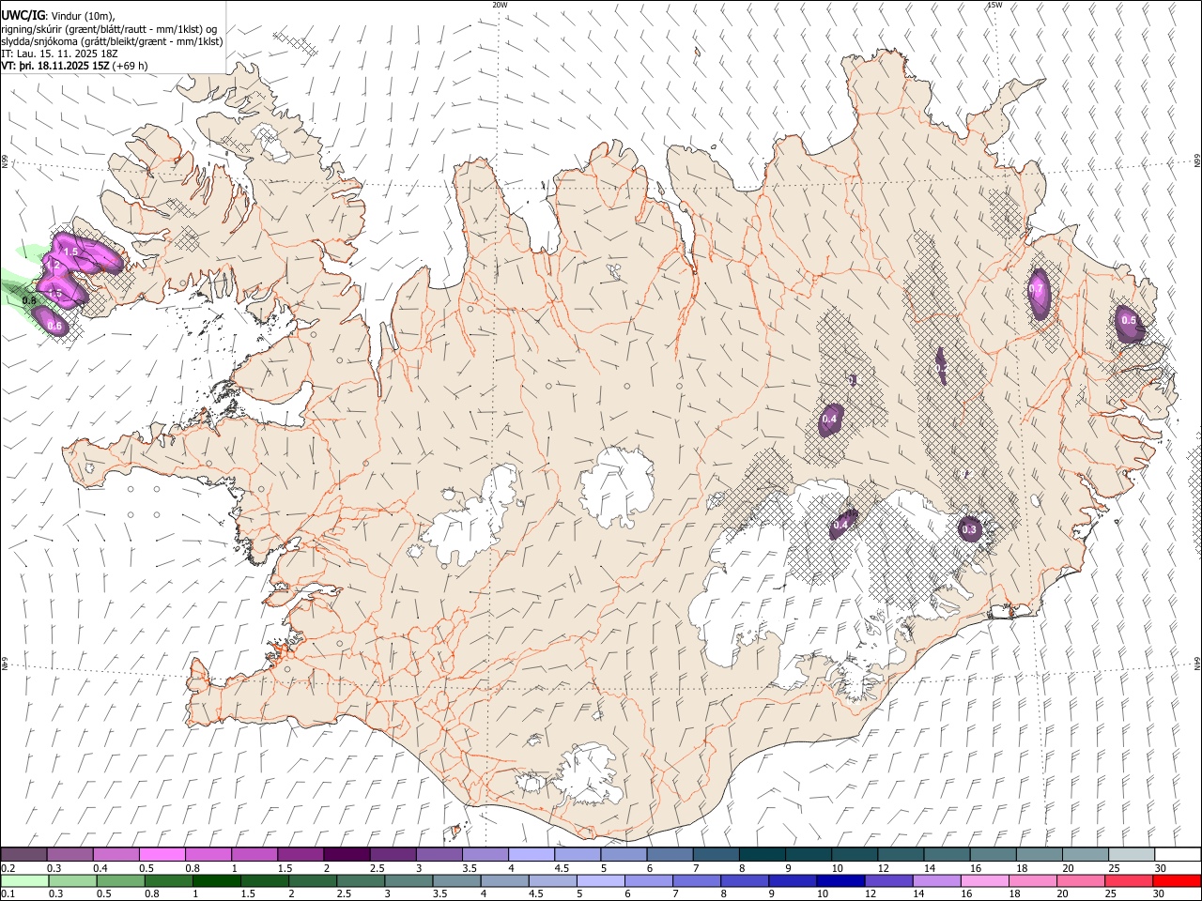The image size is (1202, 901).
Task: Click the dark teal swatch labeled 8 in top legend
Action: click(763, 855)
